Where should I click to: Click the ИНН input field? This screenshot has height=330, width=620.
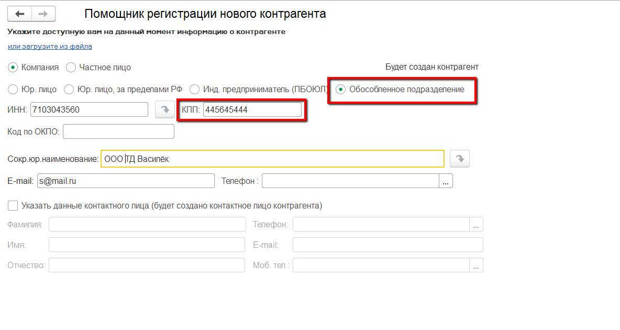pos(89,109)
